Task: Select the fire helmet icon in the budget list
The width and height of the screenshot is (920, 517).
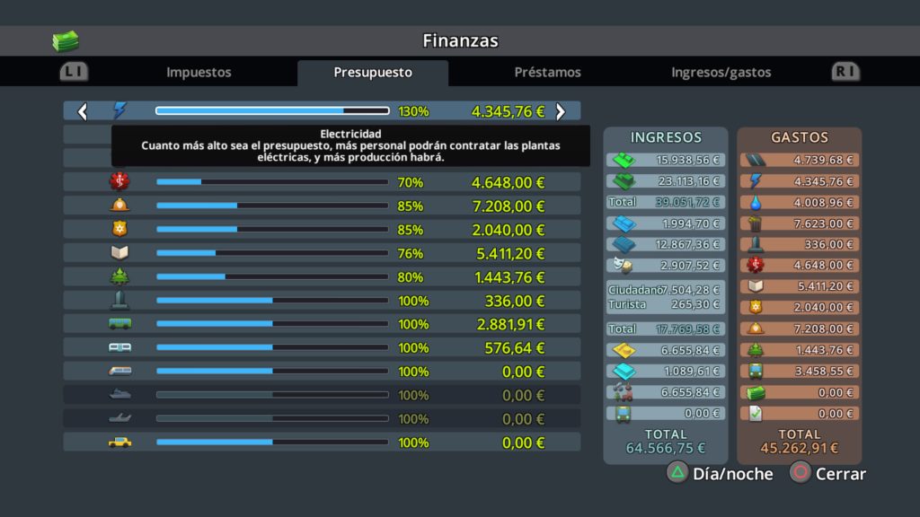Action: (119, 206)
